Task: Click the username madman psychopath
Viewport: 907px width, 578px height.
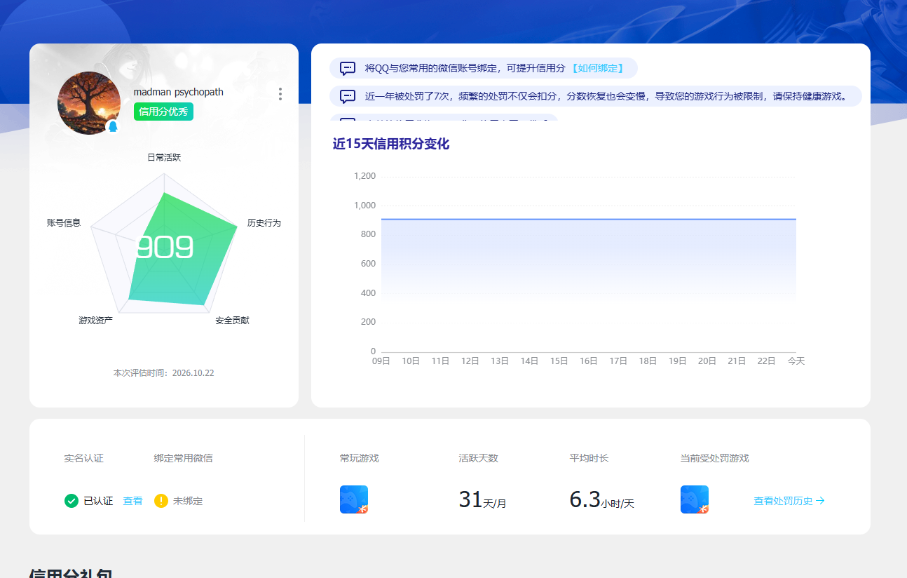Action: [179, 92]
